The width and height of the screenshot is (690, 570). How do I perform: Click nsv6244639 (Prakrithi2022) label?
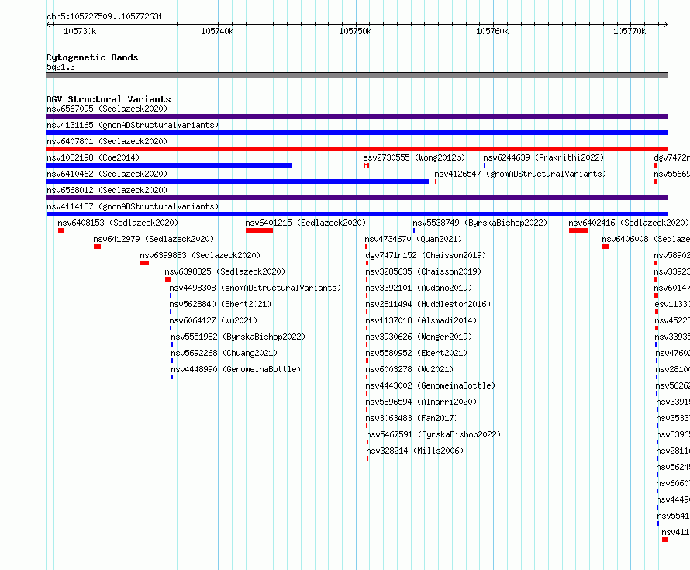click(543, 157)
